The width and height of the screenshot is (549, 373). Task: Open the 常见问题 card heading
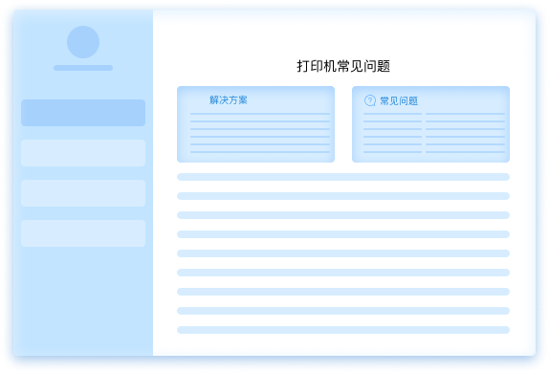click(x=399, y=100)
